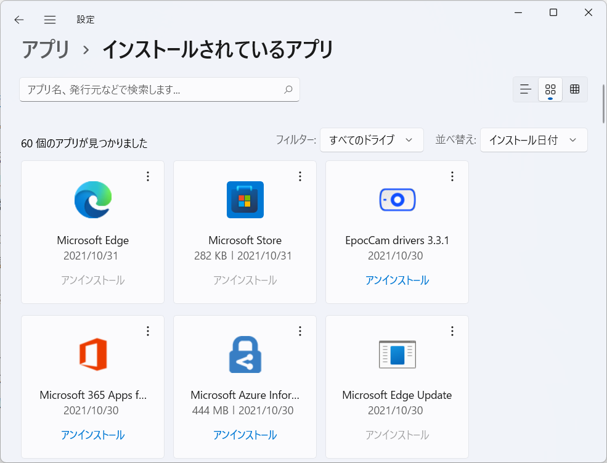Viewport: 607px width, 463px height.
Task: Uninstall EpocCam drivers 3.3.1
Action: pyautogui.click(x=397, y=281)
